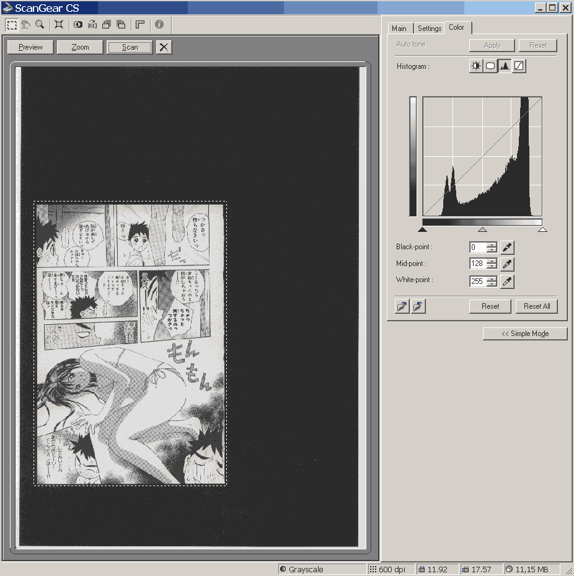Increase the White-point value
The height and width of the screenshot is (576, 574).
click(492, 278)
